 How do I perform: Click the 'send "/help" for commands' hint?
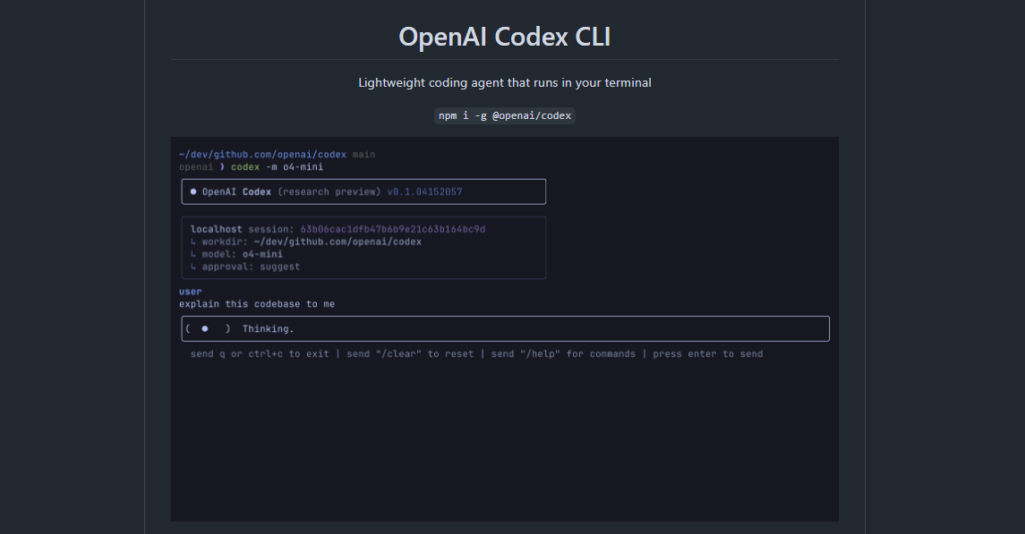(x=563, y=354)
